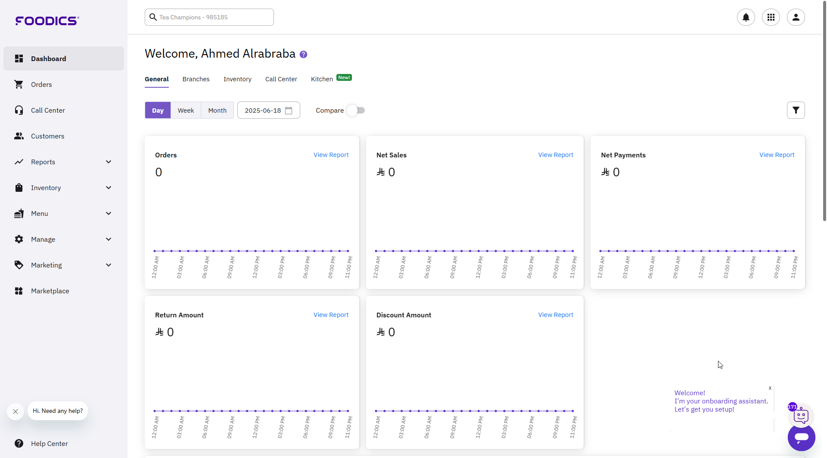Switch to the Kitchen tab

coord(322,79)
